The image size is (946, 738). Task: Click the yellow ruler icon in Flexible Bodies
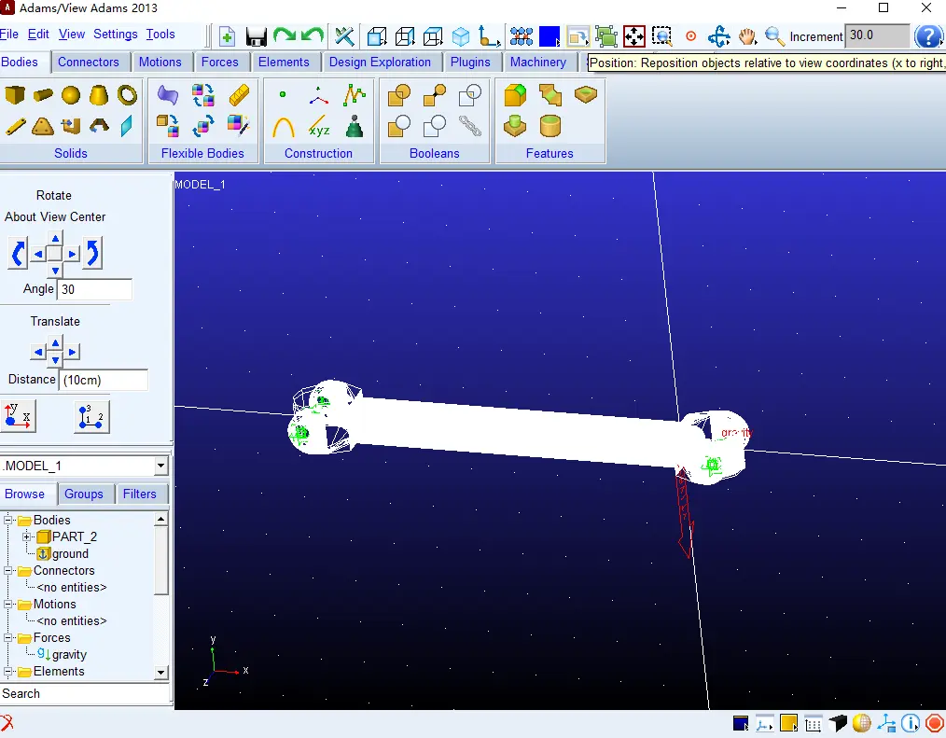point(240,95)
